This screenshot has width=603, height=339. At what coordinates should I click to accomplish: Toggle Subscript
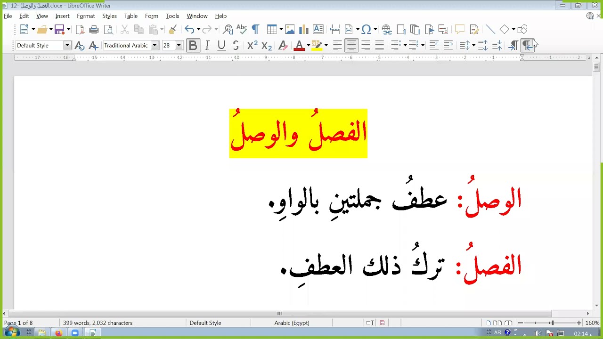[x=267, y=46]
